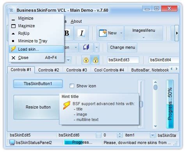Image resolution: width=185 pixels, height=152 pixels.
Task: Toggle Italic formatting button
Action: click(x=82, y=33)
